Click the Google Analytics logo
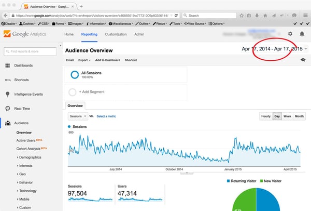Viewport: 311px width, 211px height. click(25, 34)
